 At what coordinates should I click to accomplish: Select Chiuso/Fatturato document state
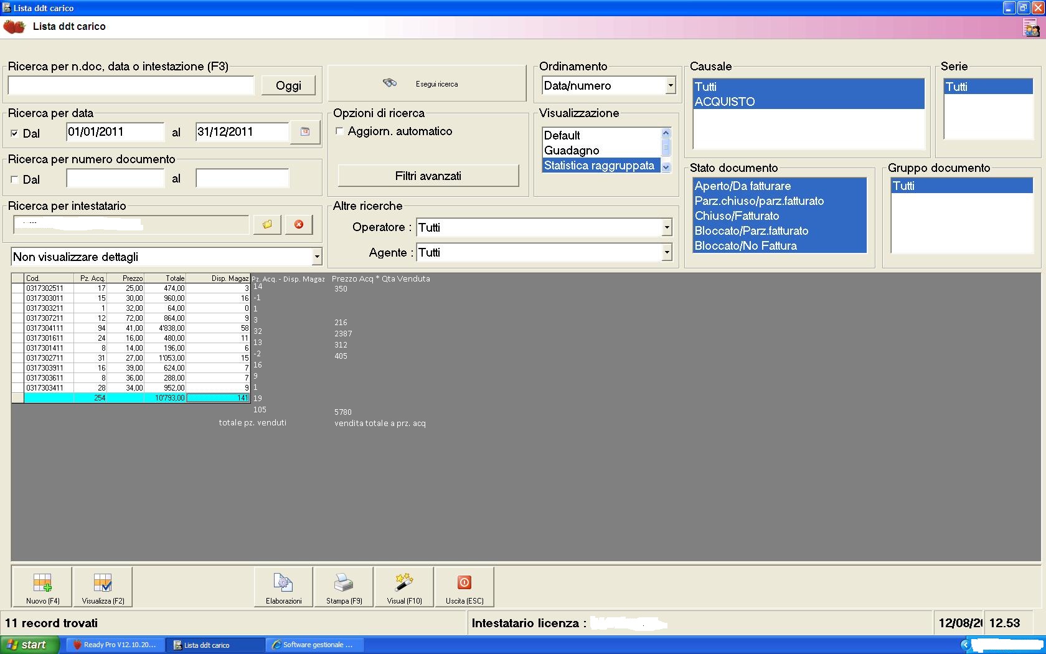[780, 216]
